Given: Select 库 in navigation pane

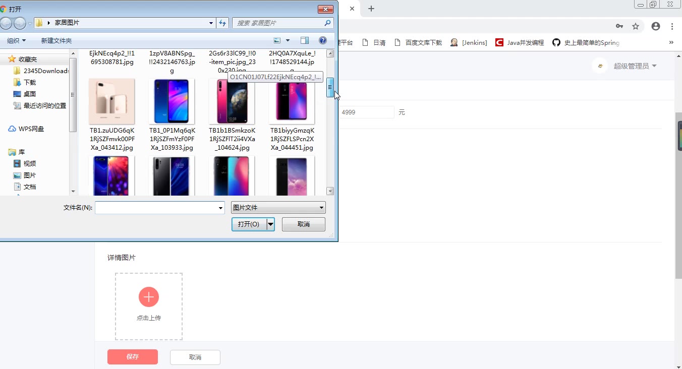Looking at the screenshot, I should pyautogui.click(x=22, y=152).
